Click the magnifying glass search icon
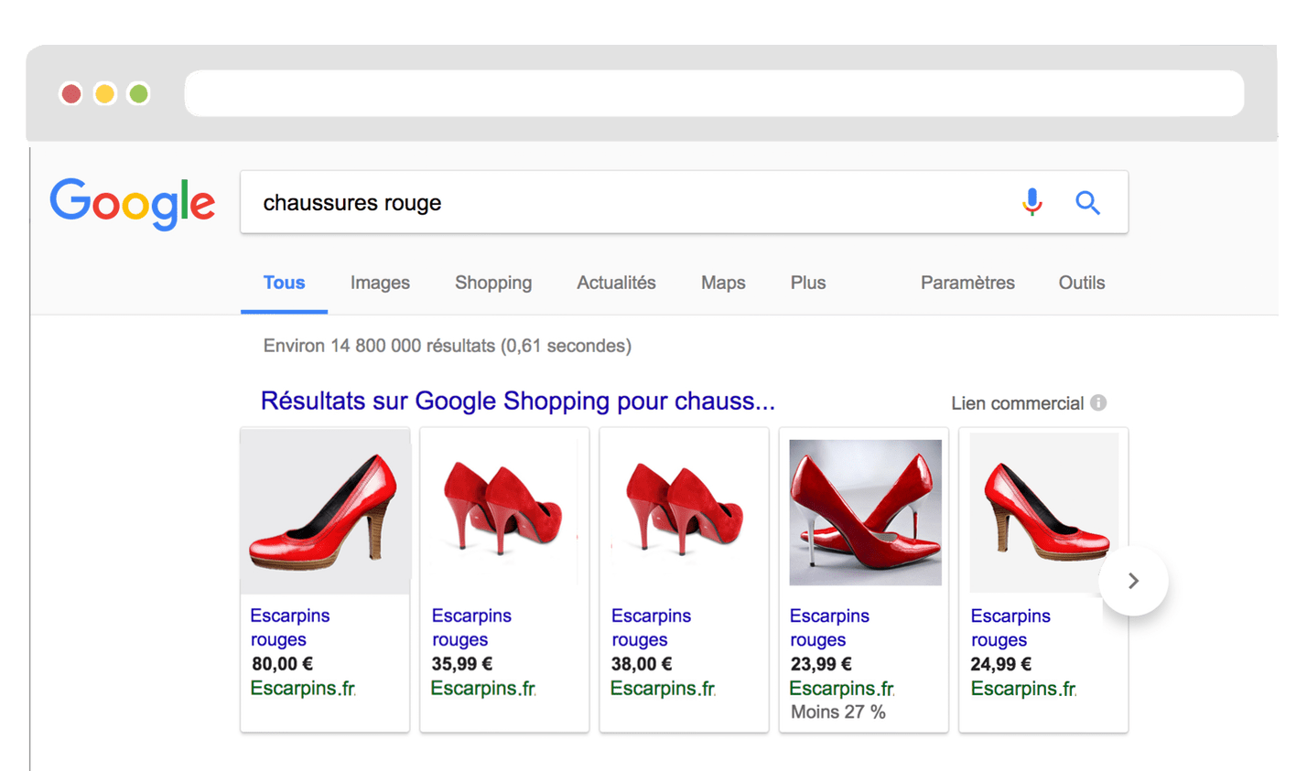 coord(1088,202)
